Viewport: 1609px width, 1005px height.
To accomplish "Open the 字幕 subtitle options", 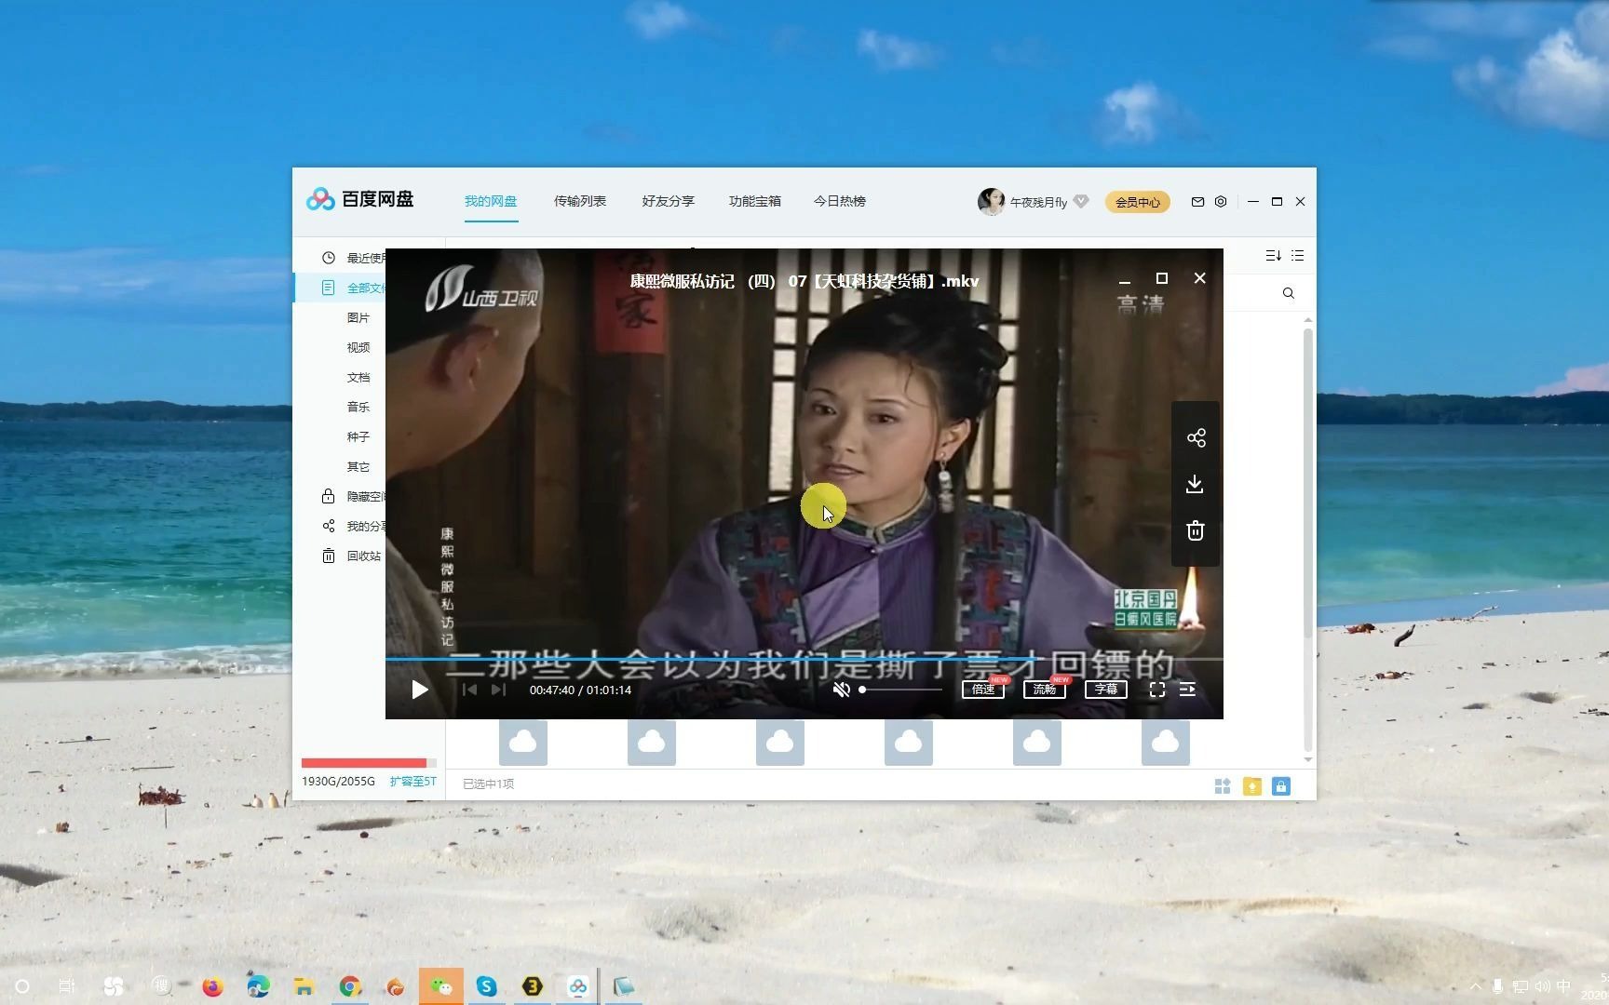I will [x=1106, y=690].
